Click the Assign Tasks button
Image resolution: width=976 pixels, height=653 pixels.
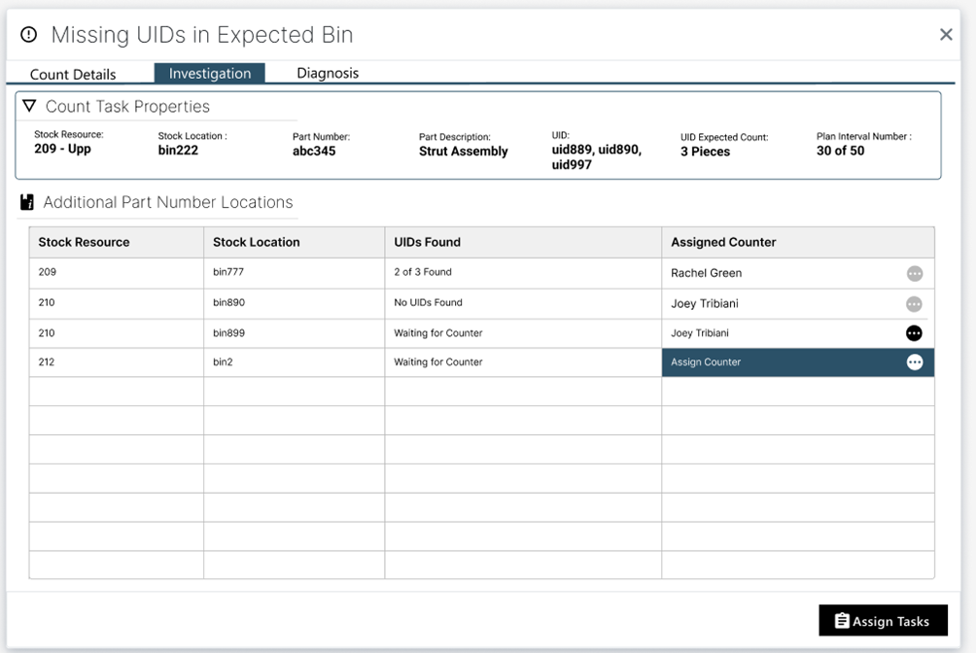click(x=883, y=620)
